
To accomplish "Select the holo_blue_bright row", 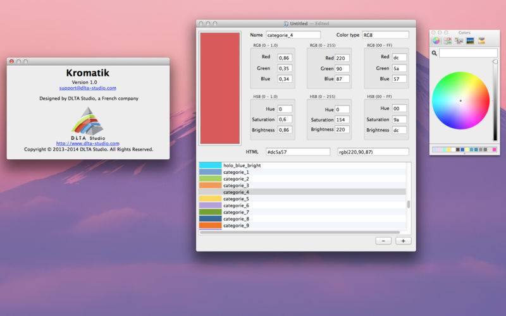I will [x=302, y=166].
